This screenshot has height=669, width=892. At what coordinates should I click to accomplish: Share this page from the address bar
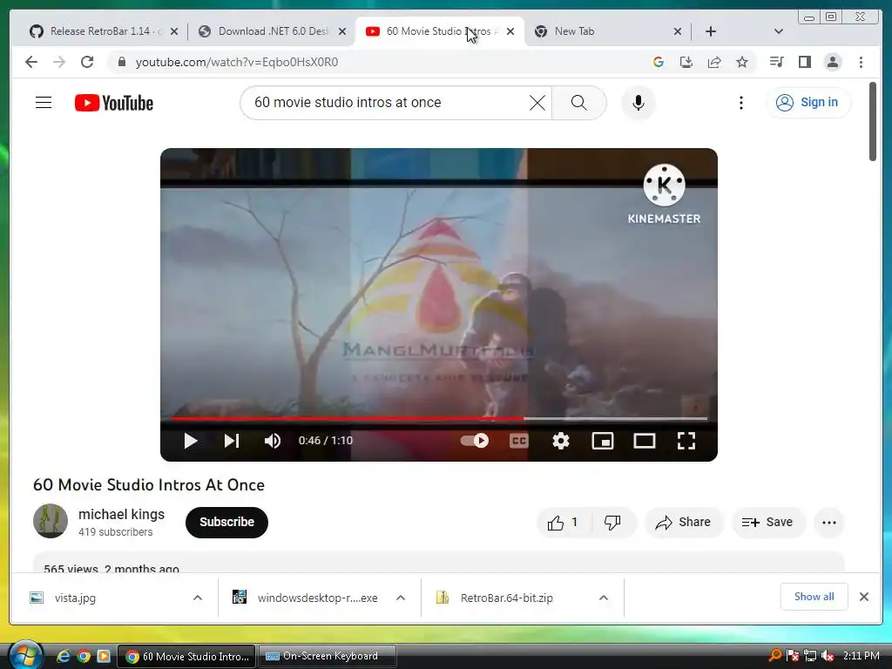pyautogui.click(x=714, y=62)
